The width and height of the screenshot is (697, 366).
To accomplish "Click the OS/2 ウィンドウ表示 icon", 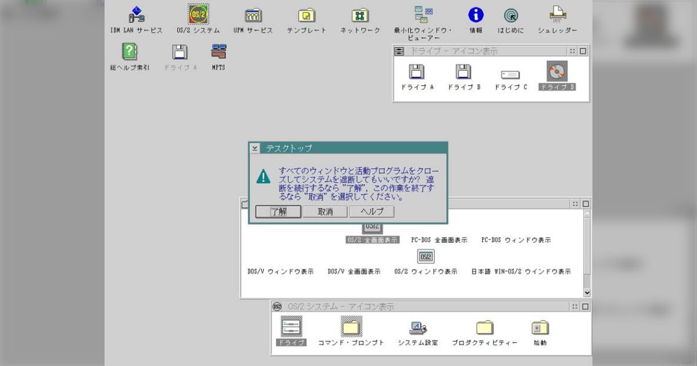I will click(426, 256).
